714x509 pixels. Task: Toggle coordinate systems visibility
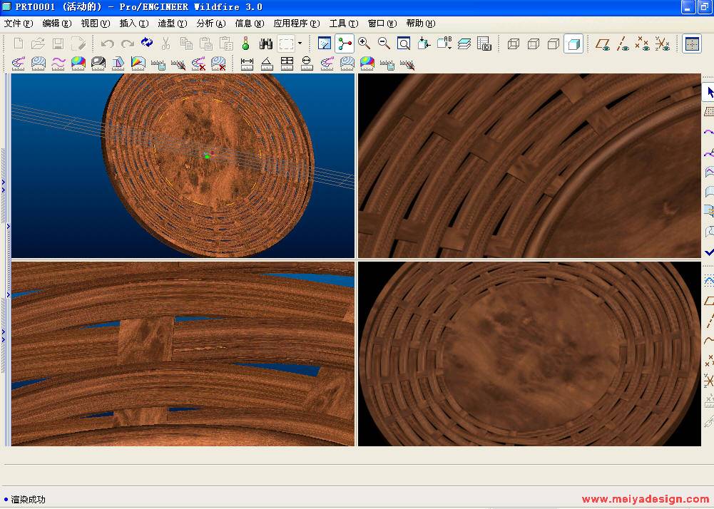(x=662, y=43)
